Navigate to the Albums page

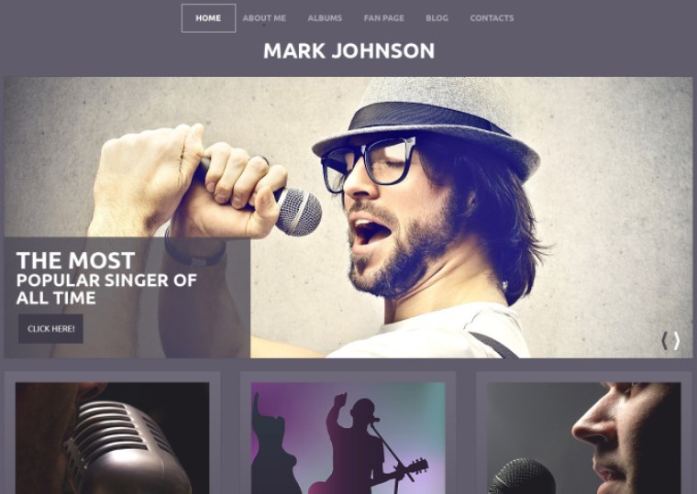point(325,18)
